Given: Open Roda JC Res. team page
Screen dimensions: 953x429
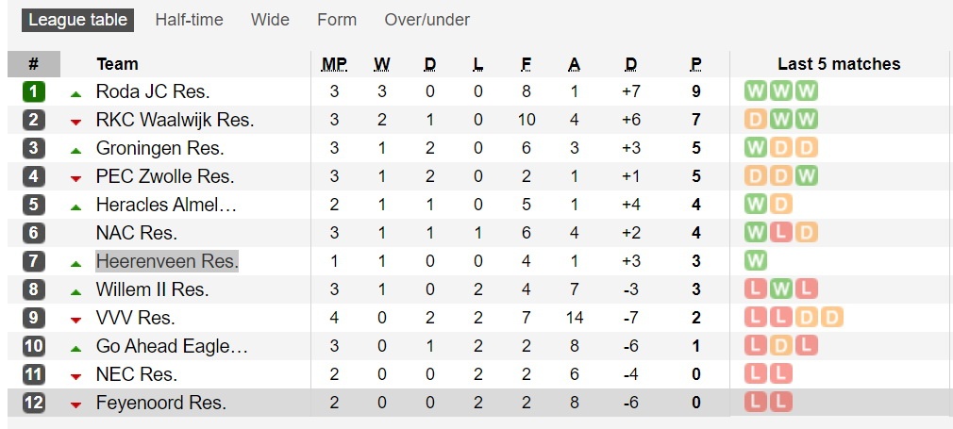Looking at the screenshot, I should click(152, 91).
